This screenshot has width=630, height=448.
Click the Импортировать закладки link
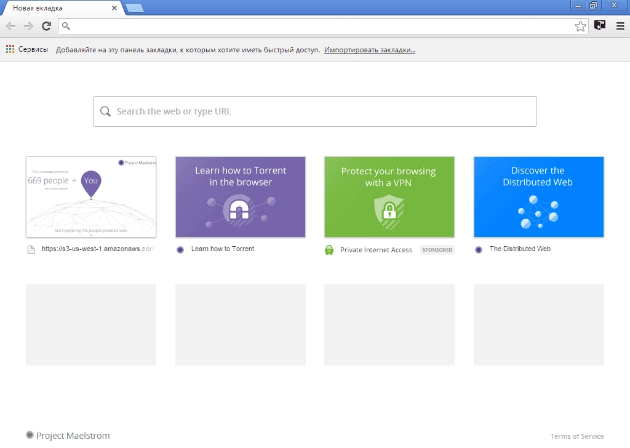pos(370,50)
